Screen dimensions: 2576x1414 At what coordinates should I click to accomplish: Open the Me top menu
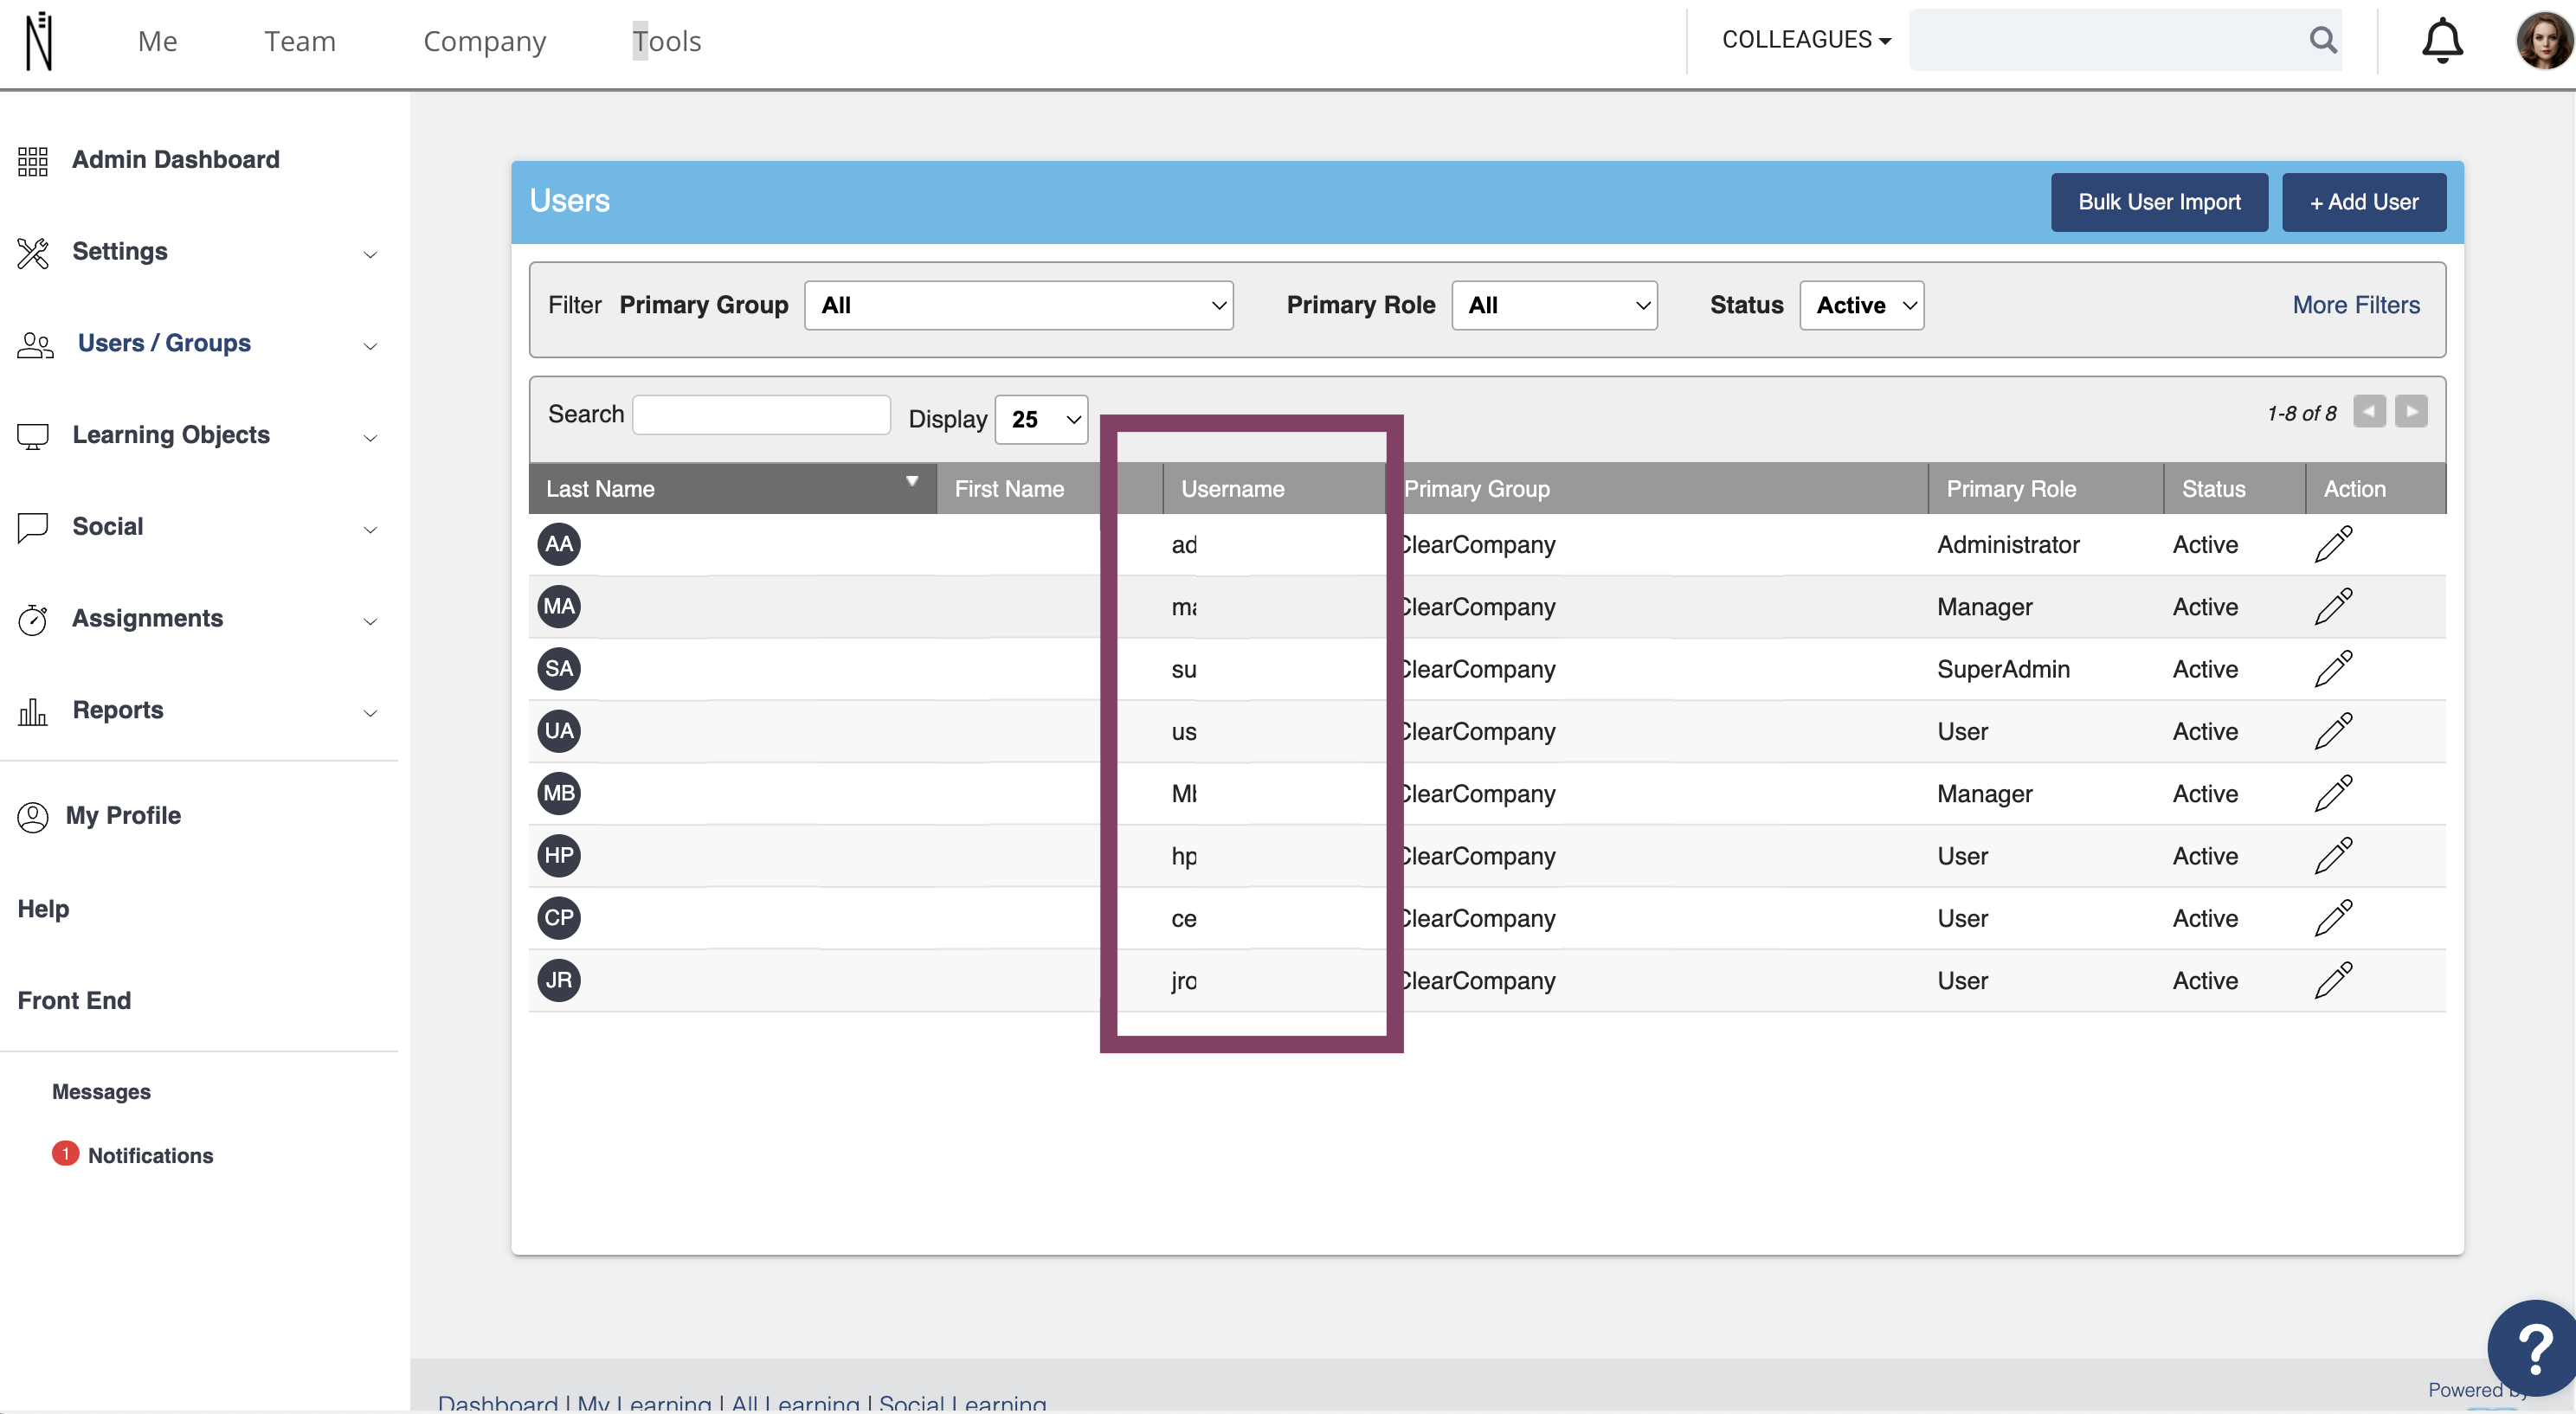tap(157, 41)
